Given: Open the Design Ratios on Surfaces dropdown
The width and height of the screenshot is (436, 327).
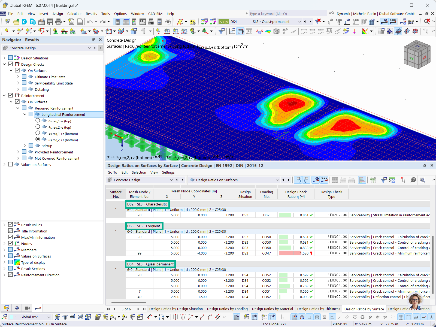Looking at the screenshot, I should tap(278, 180).
